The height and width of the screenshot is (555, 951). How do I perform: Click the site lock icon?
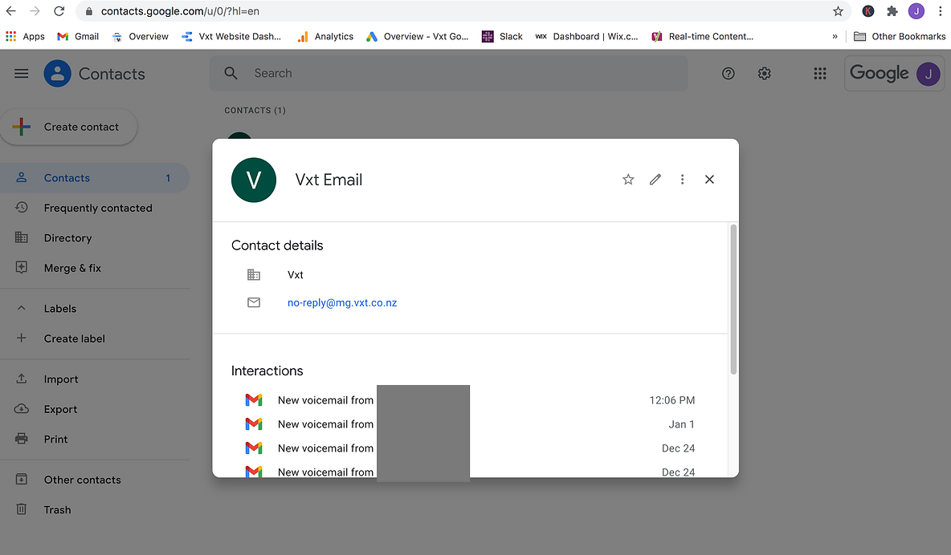(x=89, y=11)
